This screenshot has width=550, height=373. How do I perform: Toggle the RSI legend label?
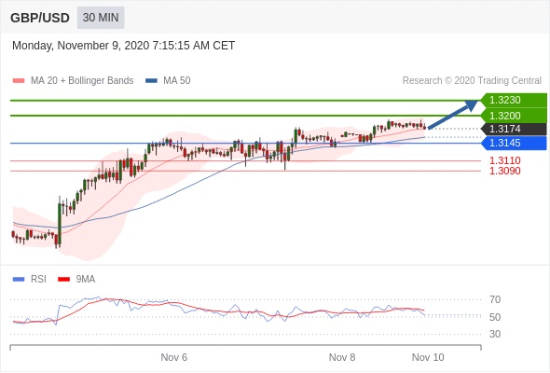pos(38,280)
